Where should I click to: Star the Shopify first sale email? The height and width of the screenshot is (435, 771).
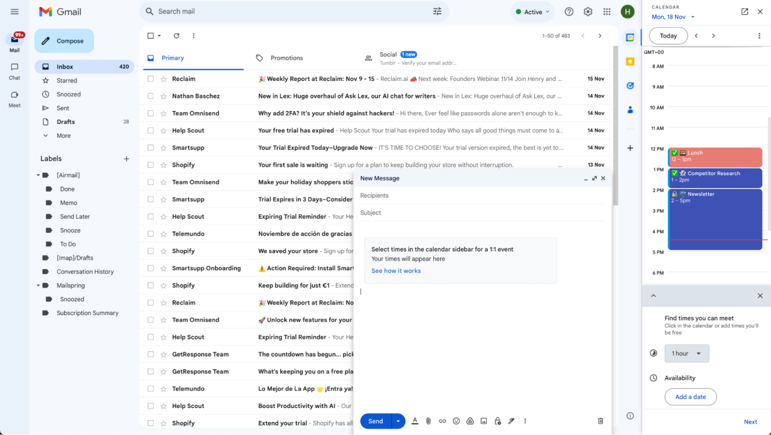[164, 165]
